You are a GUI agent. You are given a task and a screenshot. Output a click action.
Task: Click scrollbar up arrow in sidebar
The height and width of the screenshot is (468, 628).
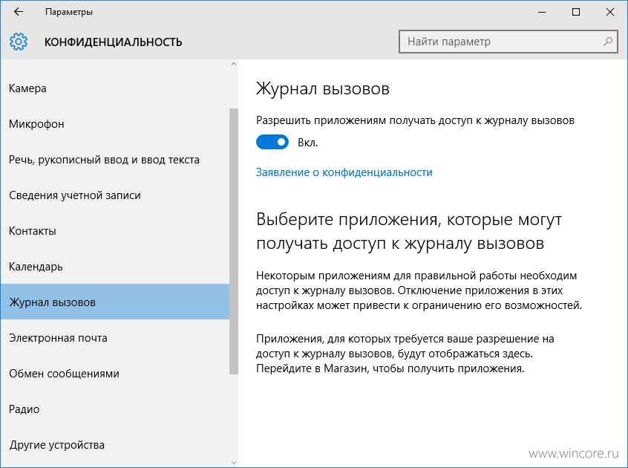pyautogui.click(x=234, y=64)
